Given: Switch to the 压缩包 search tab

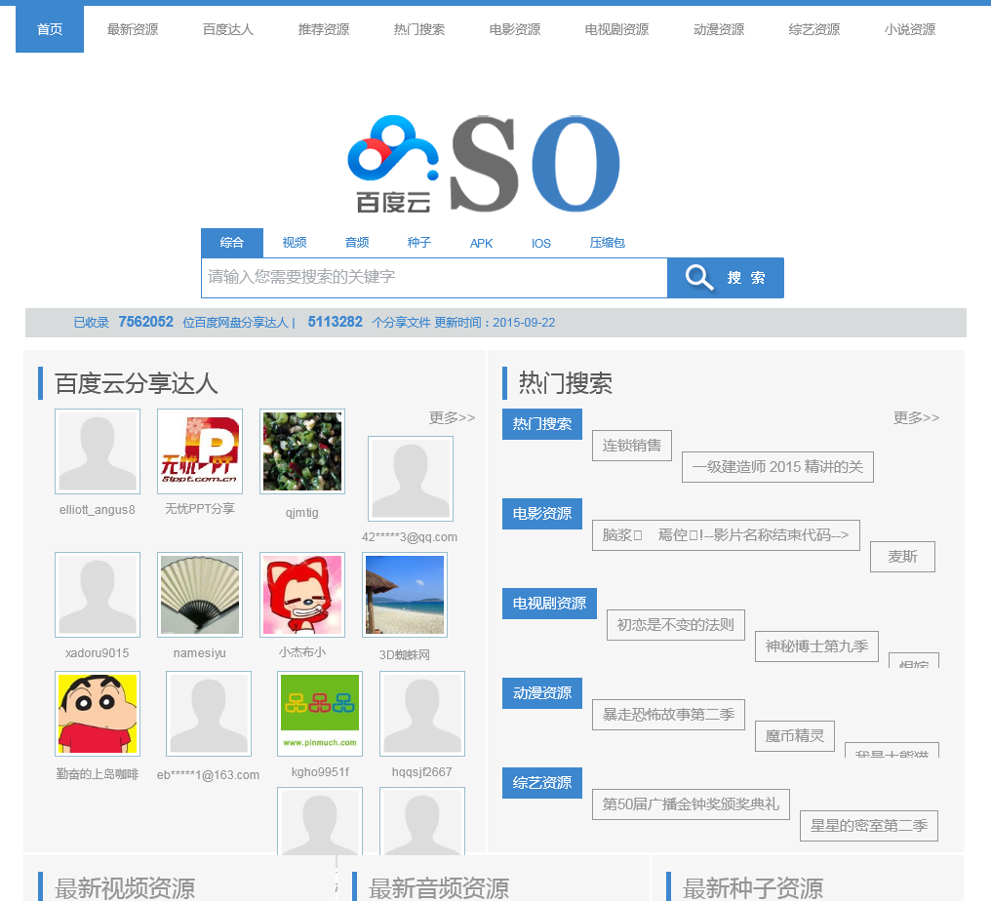Looking at the screenshot, I should coord(608,243).
